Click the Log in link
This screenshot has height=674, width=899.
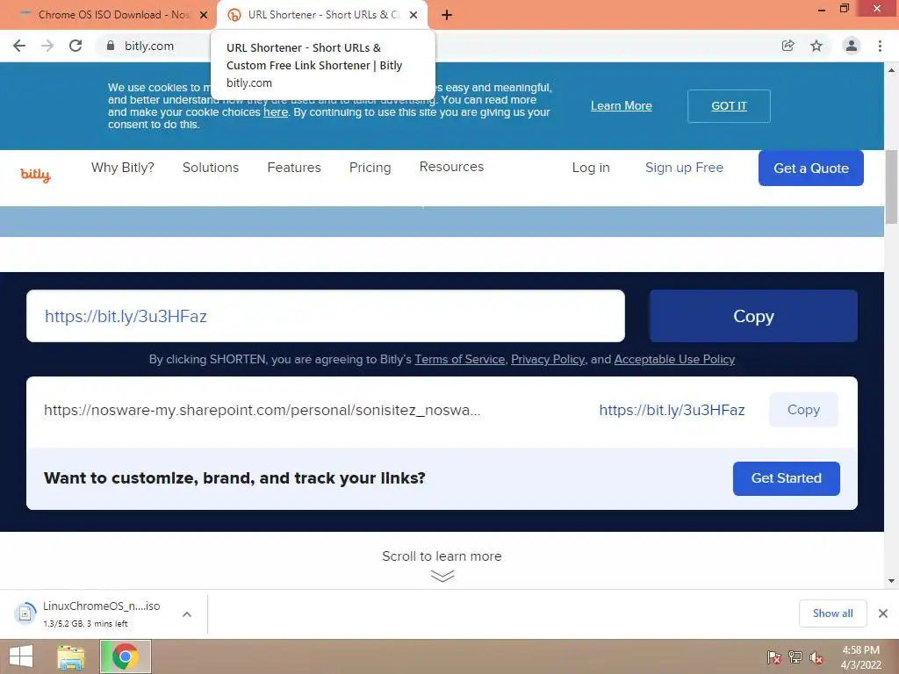click(591, 168)
